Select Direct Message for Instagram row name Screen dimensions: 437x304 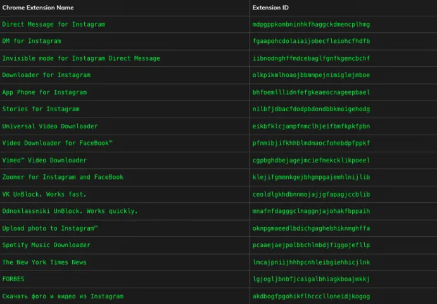click(x=54, y=25)
